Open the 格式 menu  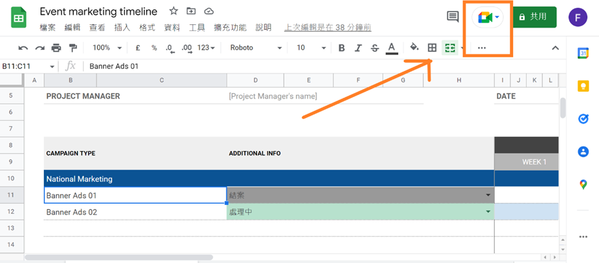[147, 28]
